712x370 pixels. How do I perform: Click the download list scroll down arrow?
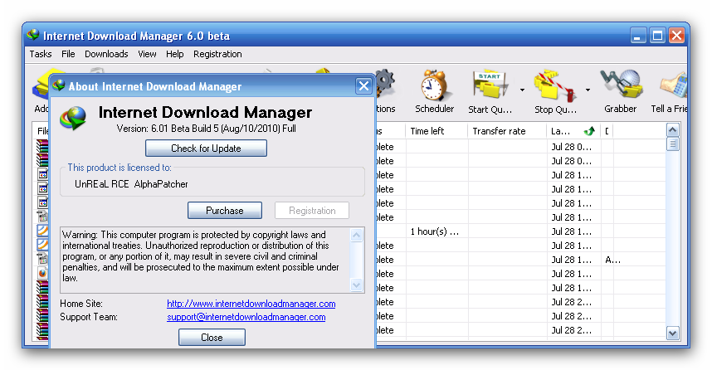coord(673,333)
